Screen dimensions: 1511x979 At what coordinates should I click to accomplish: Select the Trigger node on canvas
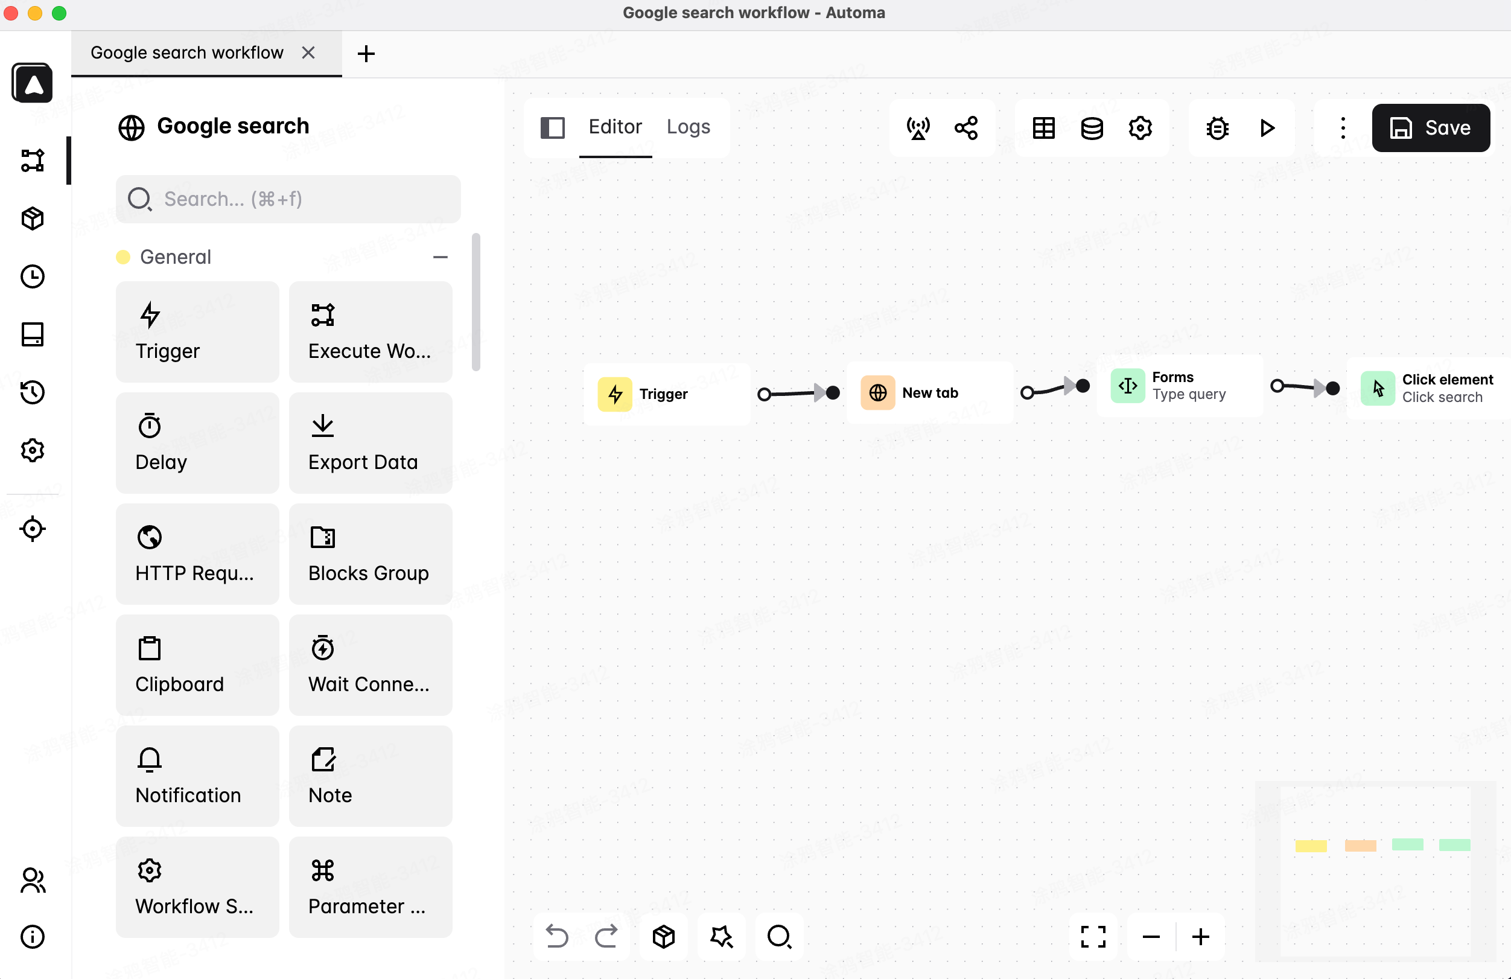[667, 394]
